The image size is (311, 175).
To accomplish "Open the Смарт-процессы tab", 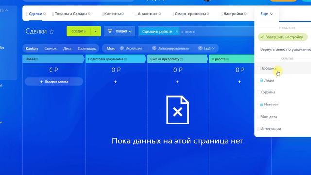I will coord(190,14).
